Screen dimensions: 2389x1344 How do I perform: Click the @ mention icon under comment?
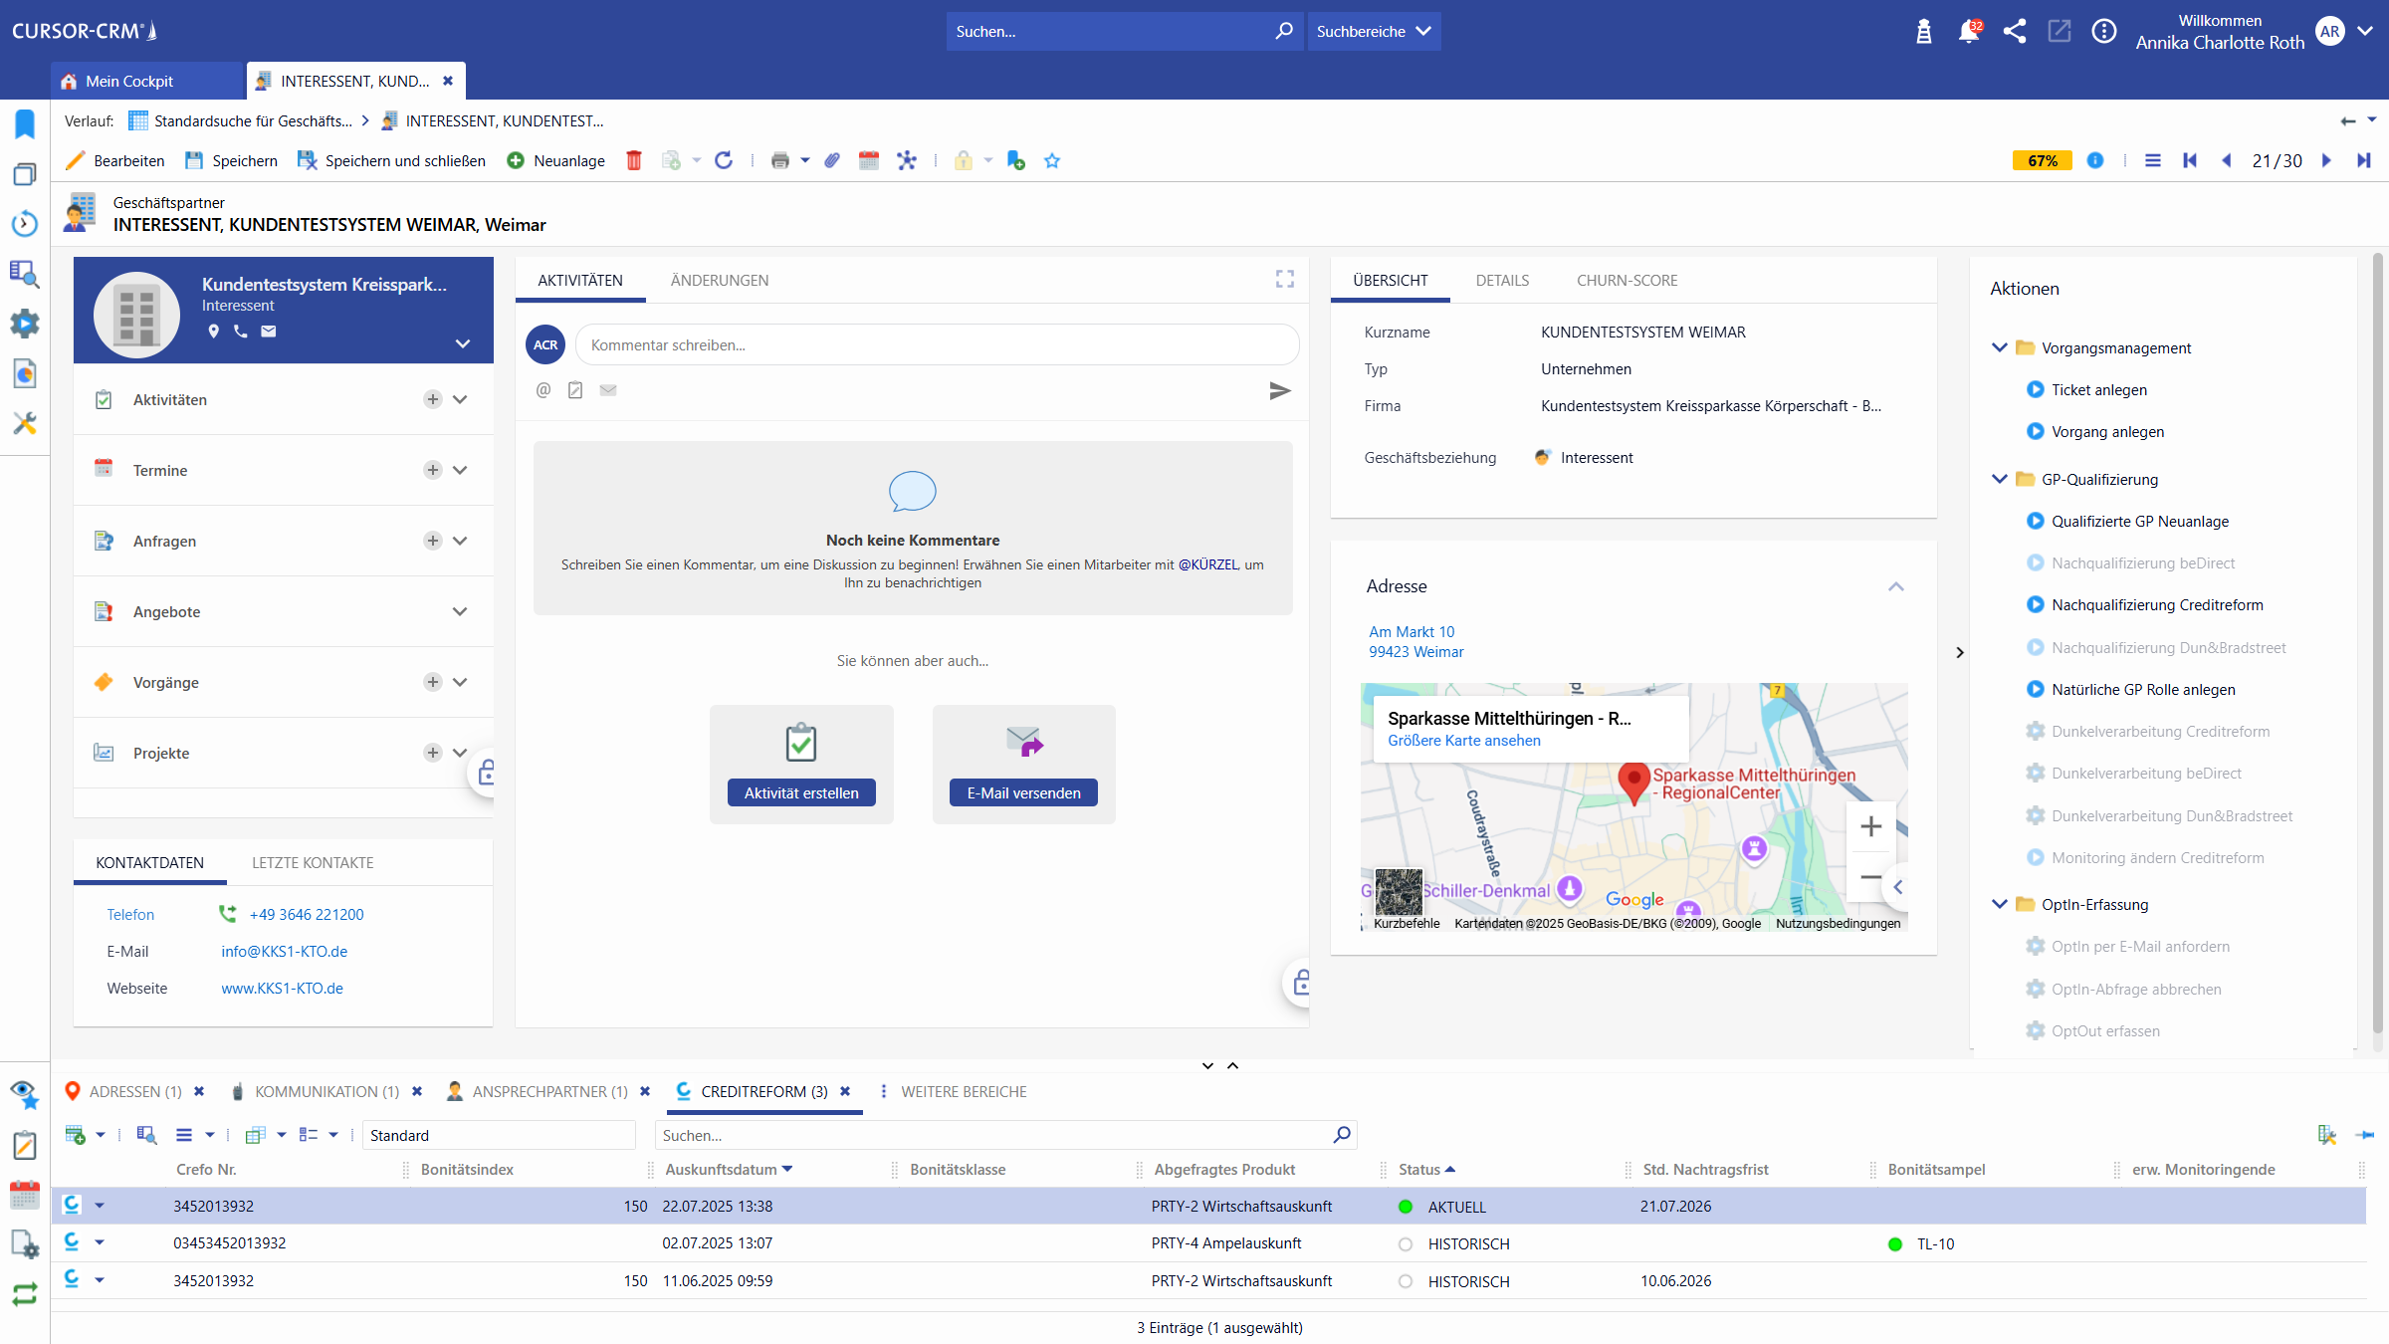click(543, 390)
